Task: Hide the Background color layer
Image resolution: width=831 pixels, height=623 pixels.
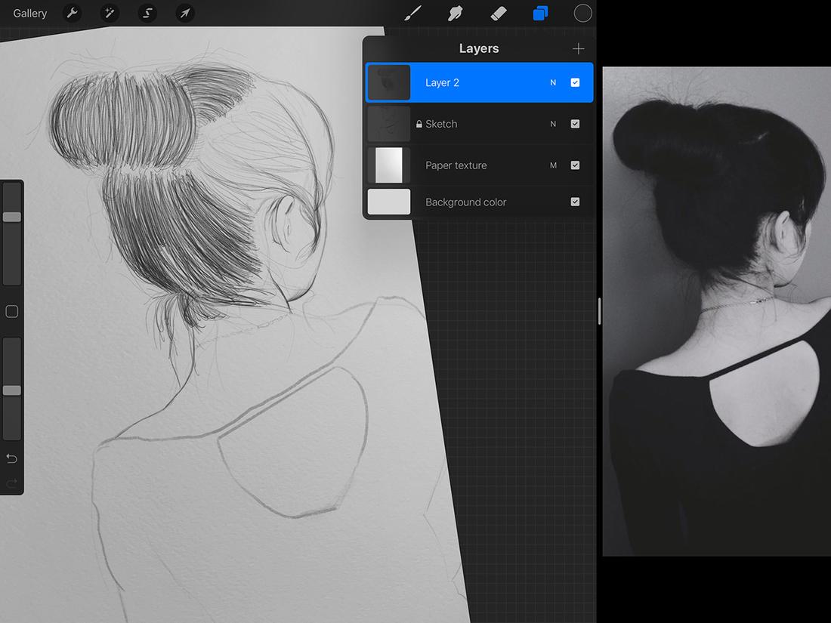Action: (576, 202)
